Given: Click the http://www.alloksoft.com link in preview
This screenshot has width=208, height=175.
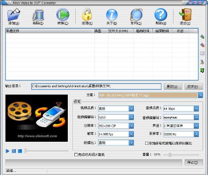Looking at the screenshot, I should [x=37, y=136].
